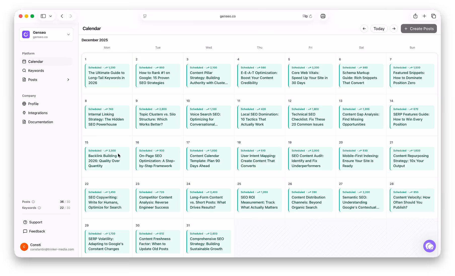This screenshot has height=276, width=455.
Task: Click the Posts document icon in sidebar
Action: pos(24,80)
